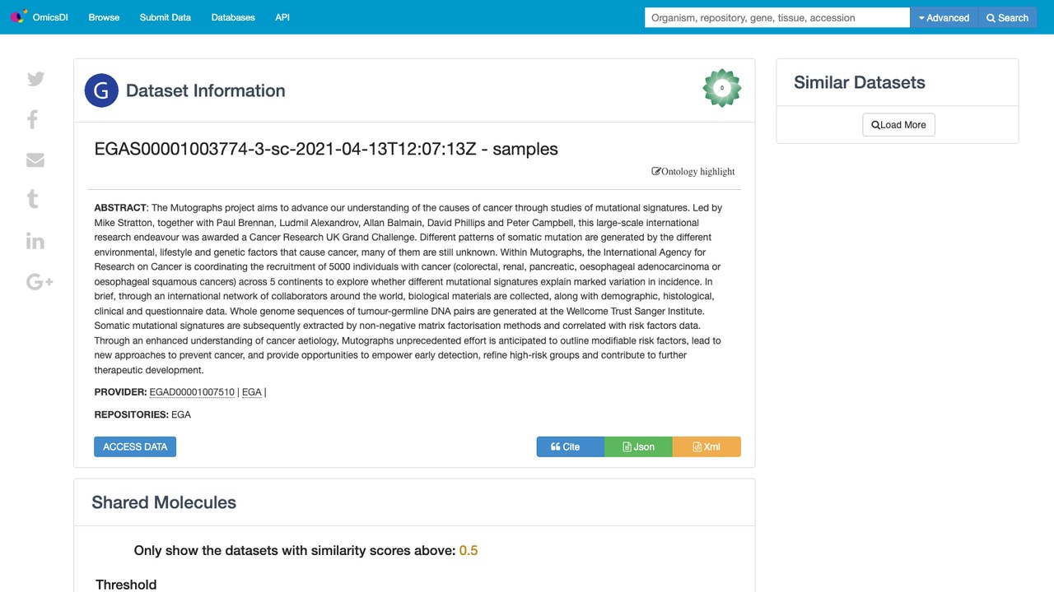
Task: Click the green omics score badge
Action: 722,88
